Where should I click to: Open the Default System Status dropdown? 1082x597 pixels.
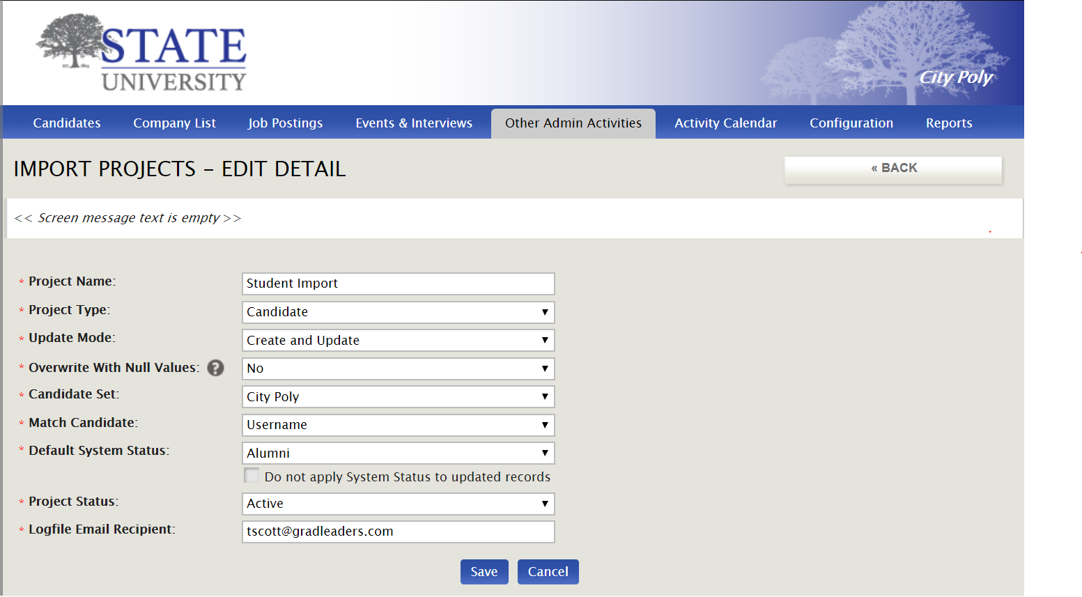[399, 453]
